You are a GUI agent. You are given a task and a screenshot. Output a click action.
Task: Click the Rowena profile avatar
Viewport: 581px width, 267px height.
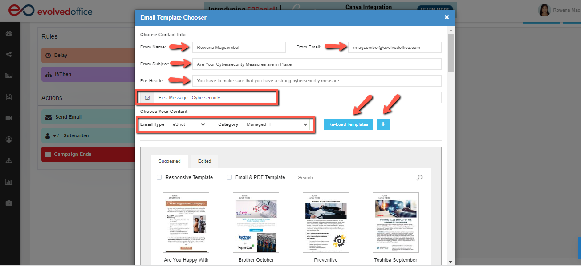tap(544, 10)
